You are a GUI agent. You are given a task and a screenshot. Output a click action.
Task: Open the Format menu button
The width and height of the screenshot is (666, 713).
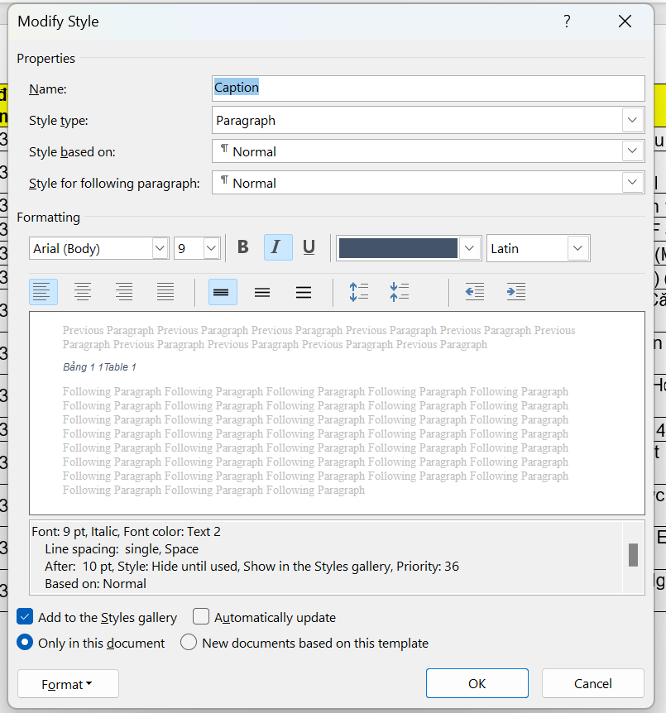pos(68,683)
